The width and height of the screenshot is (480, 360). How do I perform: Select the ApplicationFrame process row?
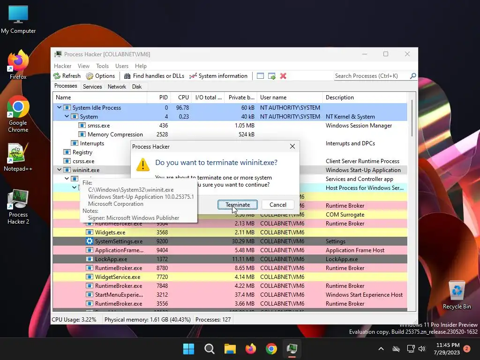pos(230,250)
